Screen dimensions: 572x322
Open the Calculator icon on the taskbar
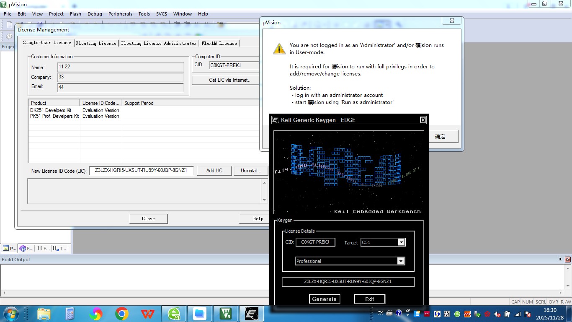[x=70, y=313]
